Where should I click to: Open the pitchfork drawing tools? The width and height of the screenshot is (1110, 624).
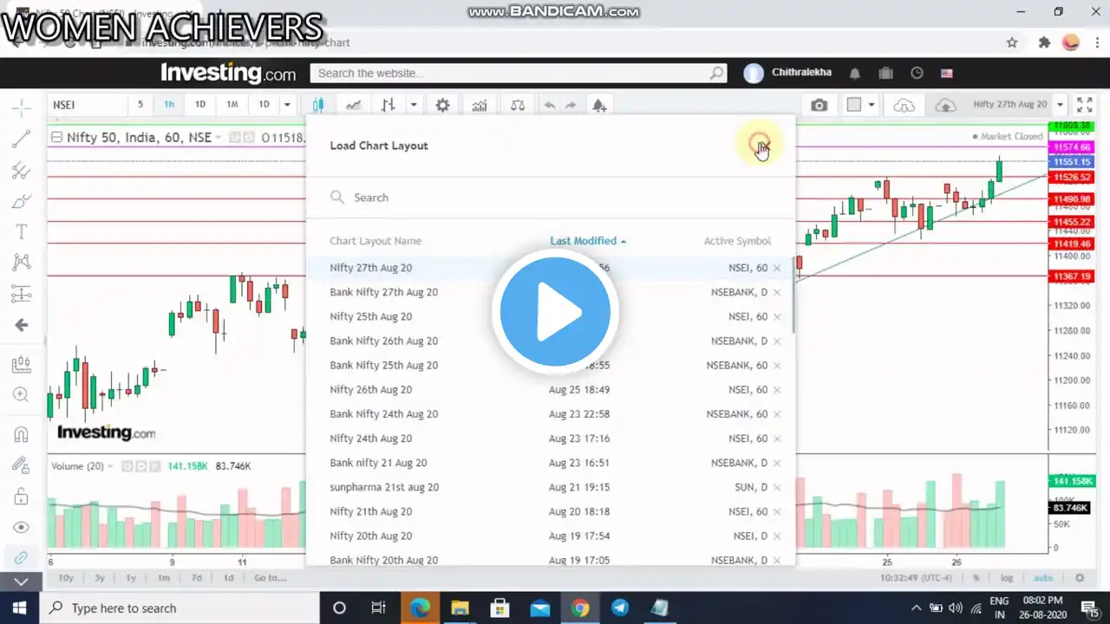(22, 170)
